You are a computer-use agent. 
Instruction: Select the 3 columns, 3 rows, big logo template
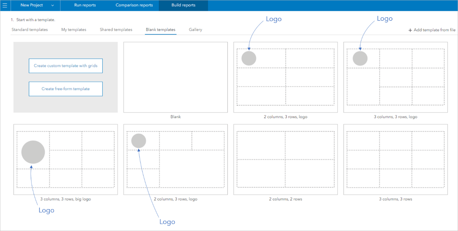click(x=65, y=160)
